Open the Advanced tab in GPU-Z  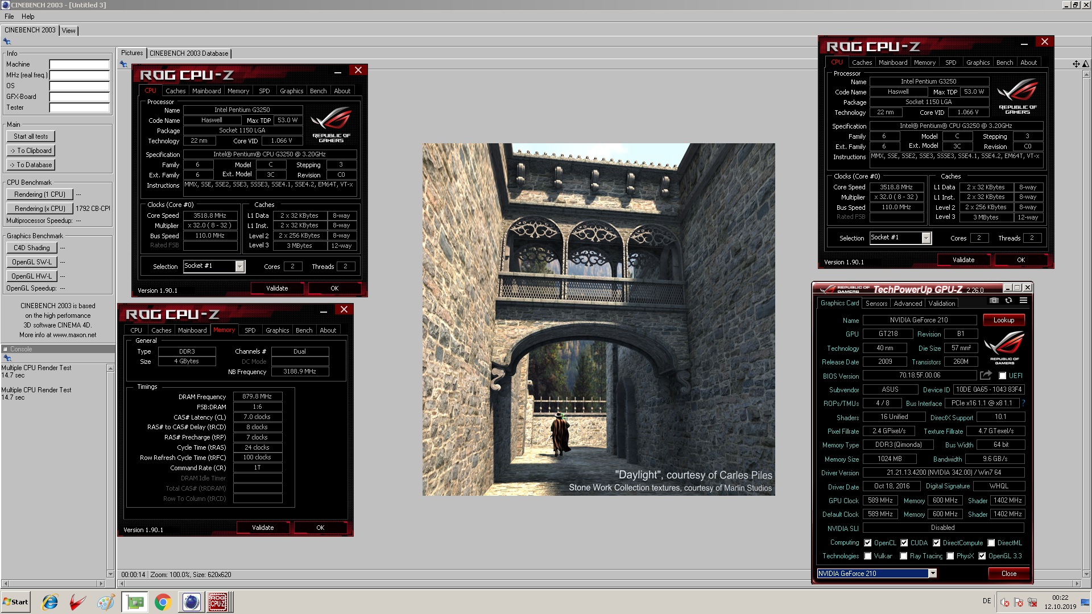click(908, 304)
